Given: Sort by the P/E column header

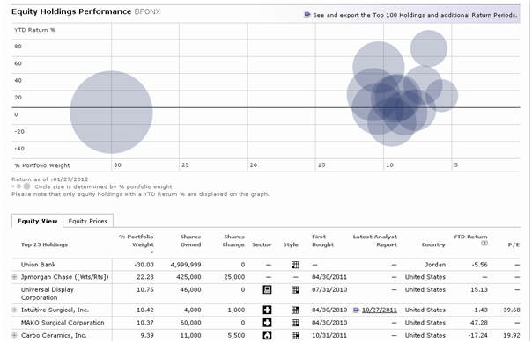Looking at the screenshot, I should [514, 244].
